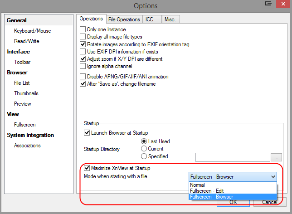Open the Misc. tab
Image resolution: width=292 pixels, height=214 pixels.
tap(170, 19)
